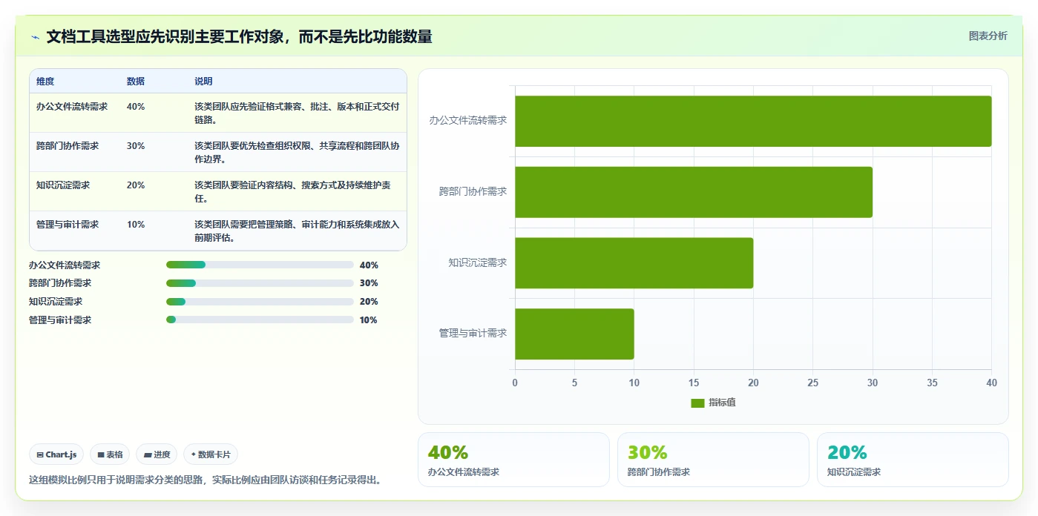
Task: Click the 管理与审计需求 chart bar
Action: click(x=574, y=334)
